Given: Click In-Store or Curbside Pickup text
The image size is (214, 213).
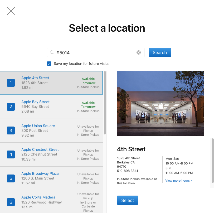Looking at the screenshot, I should click(x=88, y=206).
